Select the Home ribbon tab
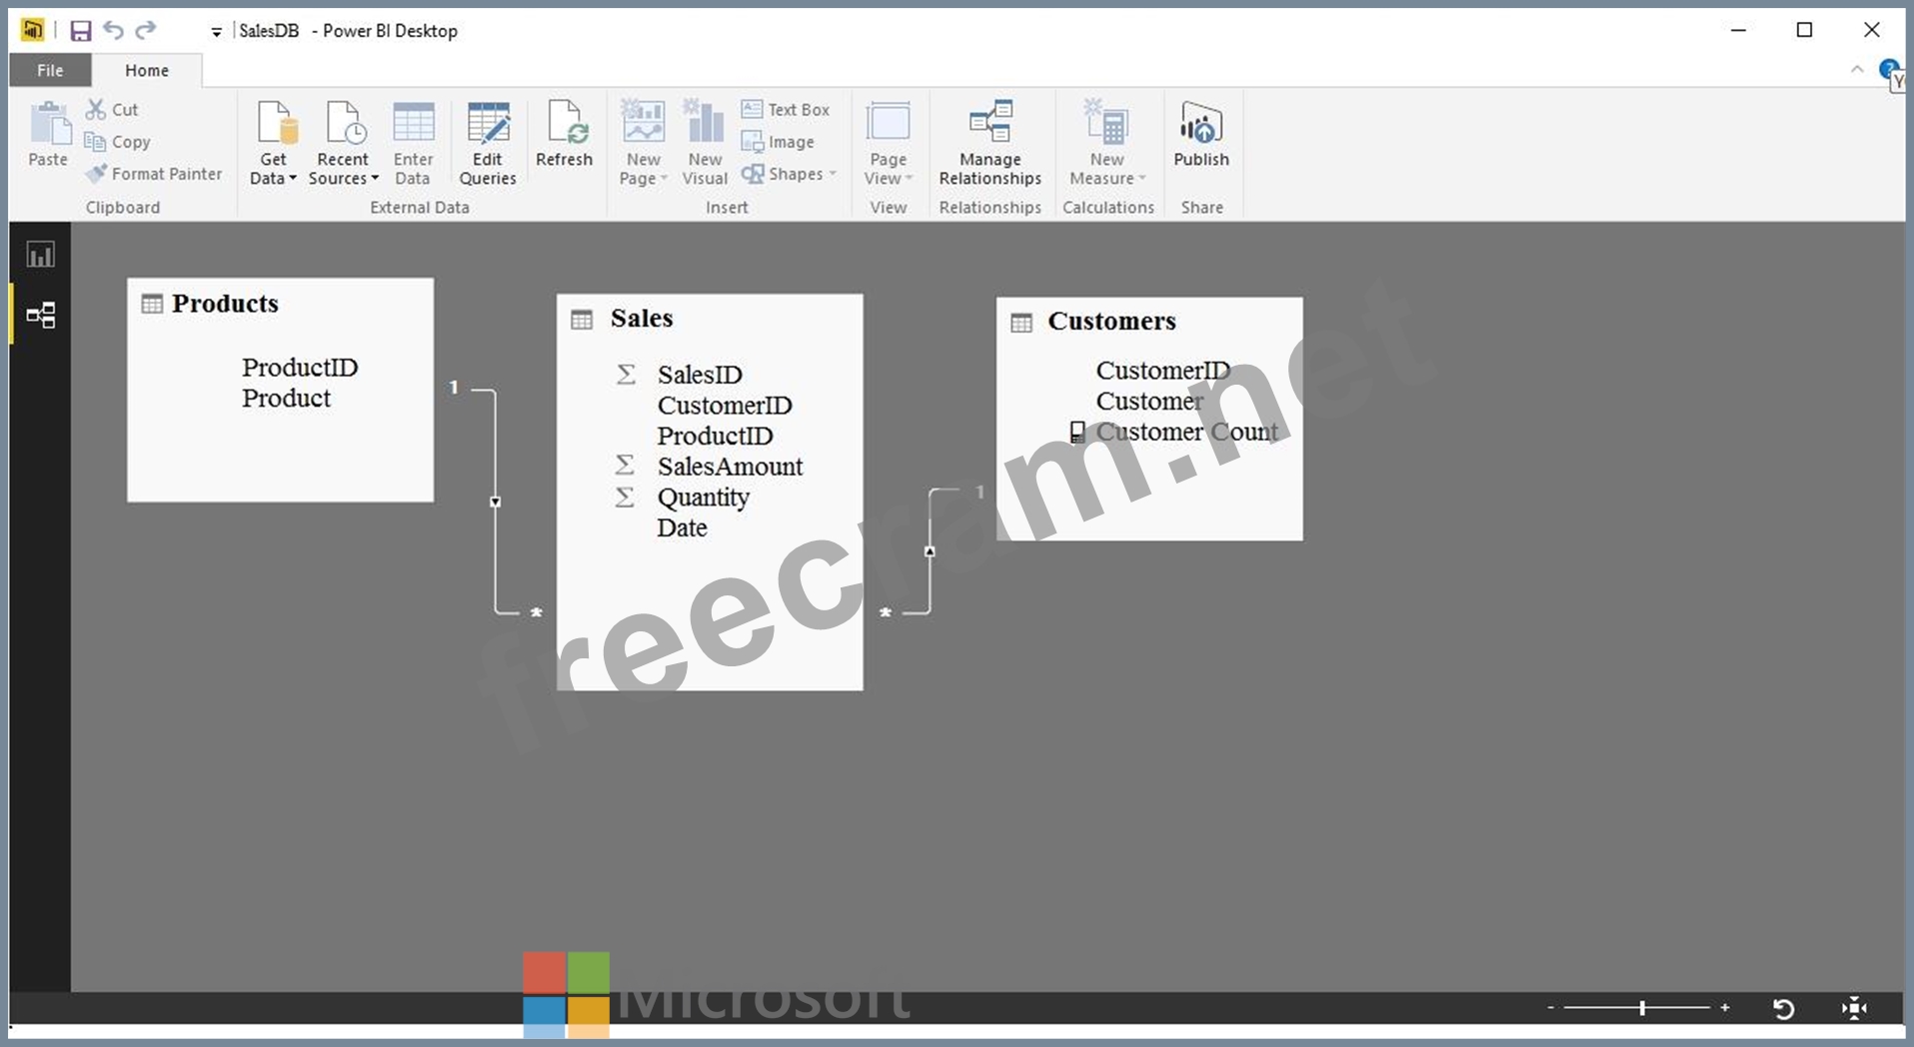 click(147, 70)
